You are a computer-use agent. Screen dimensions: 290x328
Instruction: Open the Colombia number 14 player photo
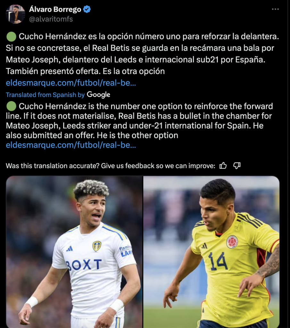(211, 252)
